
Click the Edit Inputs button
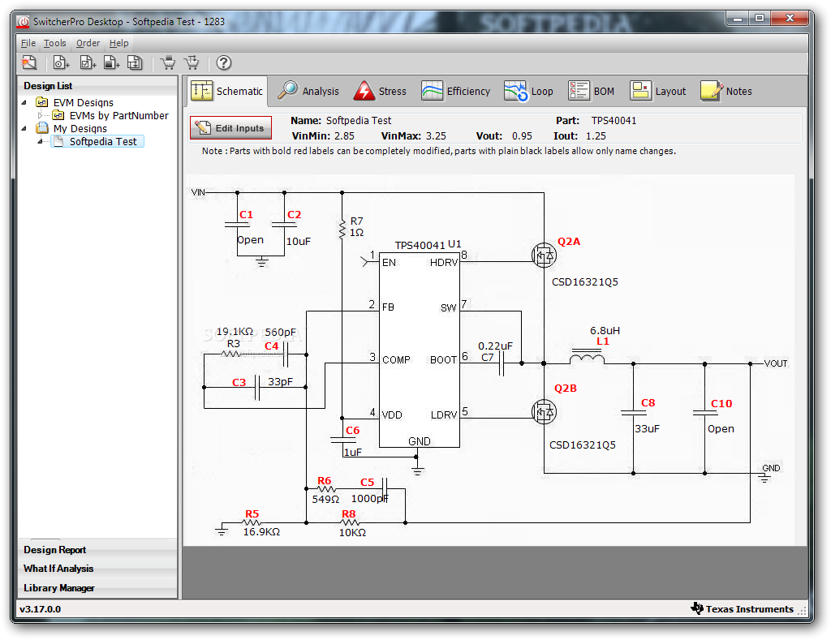[x=230, y=127]
